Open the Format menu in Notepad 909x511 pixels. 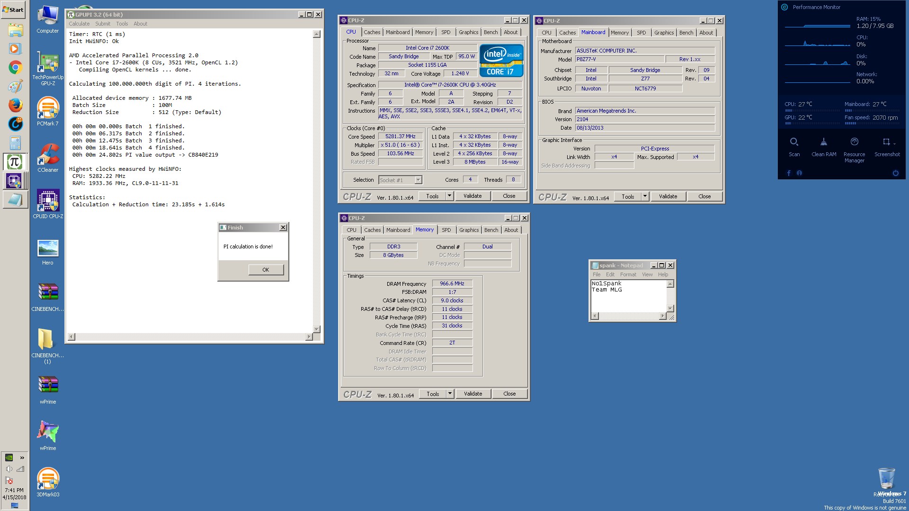[x=628, y=274]
